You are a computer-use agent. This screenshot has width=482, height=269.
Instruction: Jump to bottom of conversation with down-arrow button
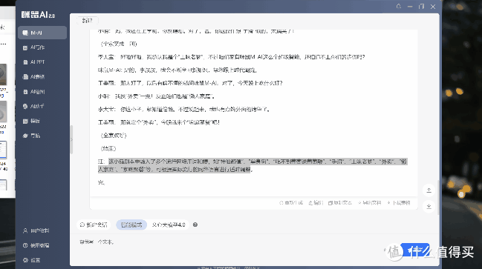pyautogui.click(x=429, y=206)
